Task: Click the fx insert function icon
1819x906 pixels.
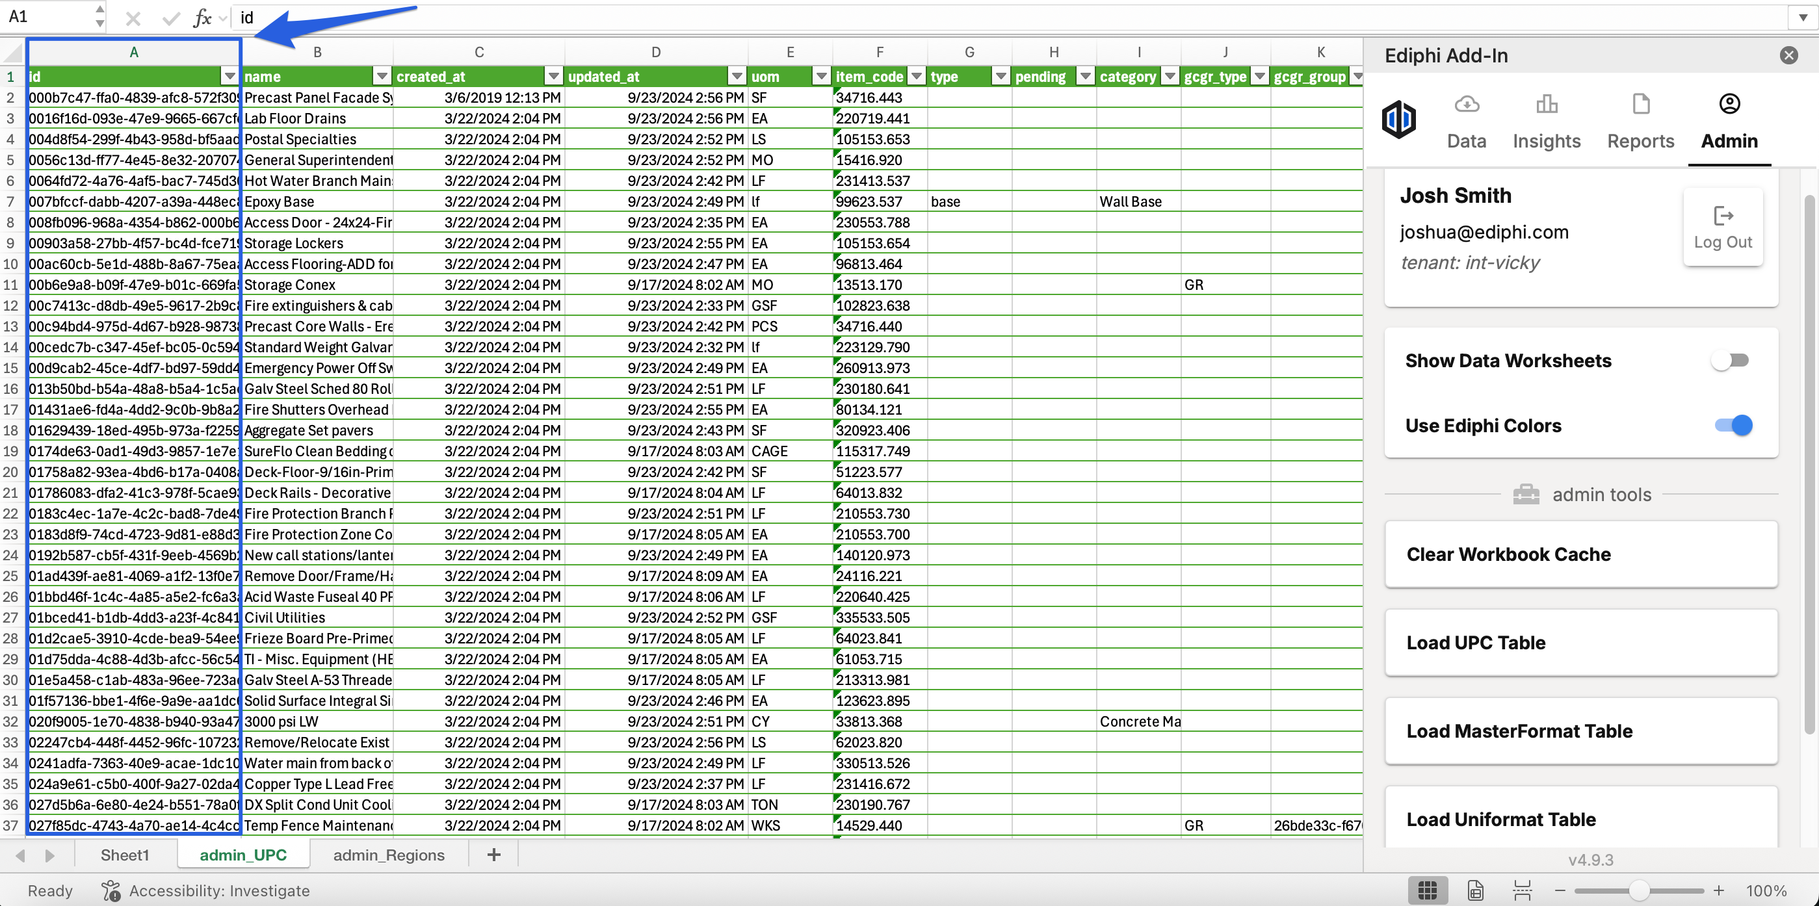Action: (x=202, y=18)
